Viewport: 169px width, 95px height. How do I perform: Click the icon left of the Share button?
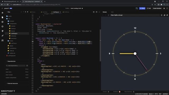point(137,8)
